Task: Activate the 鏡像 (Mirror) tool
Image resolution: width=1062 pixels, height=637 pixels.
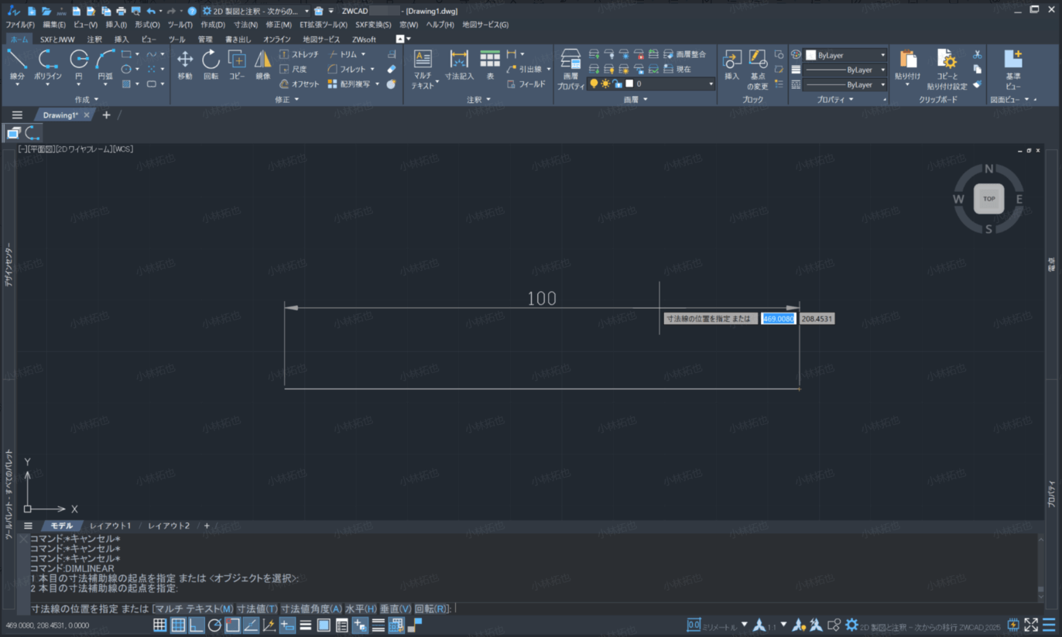Action: point(263,66)
